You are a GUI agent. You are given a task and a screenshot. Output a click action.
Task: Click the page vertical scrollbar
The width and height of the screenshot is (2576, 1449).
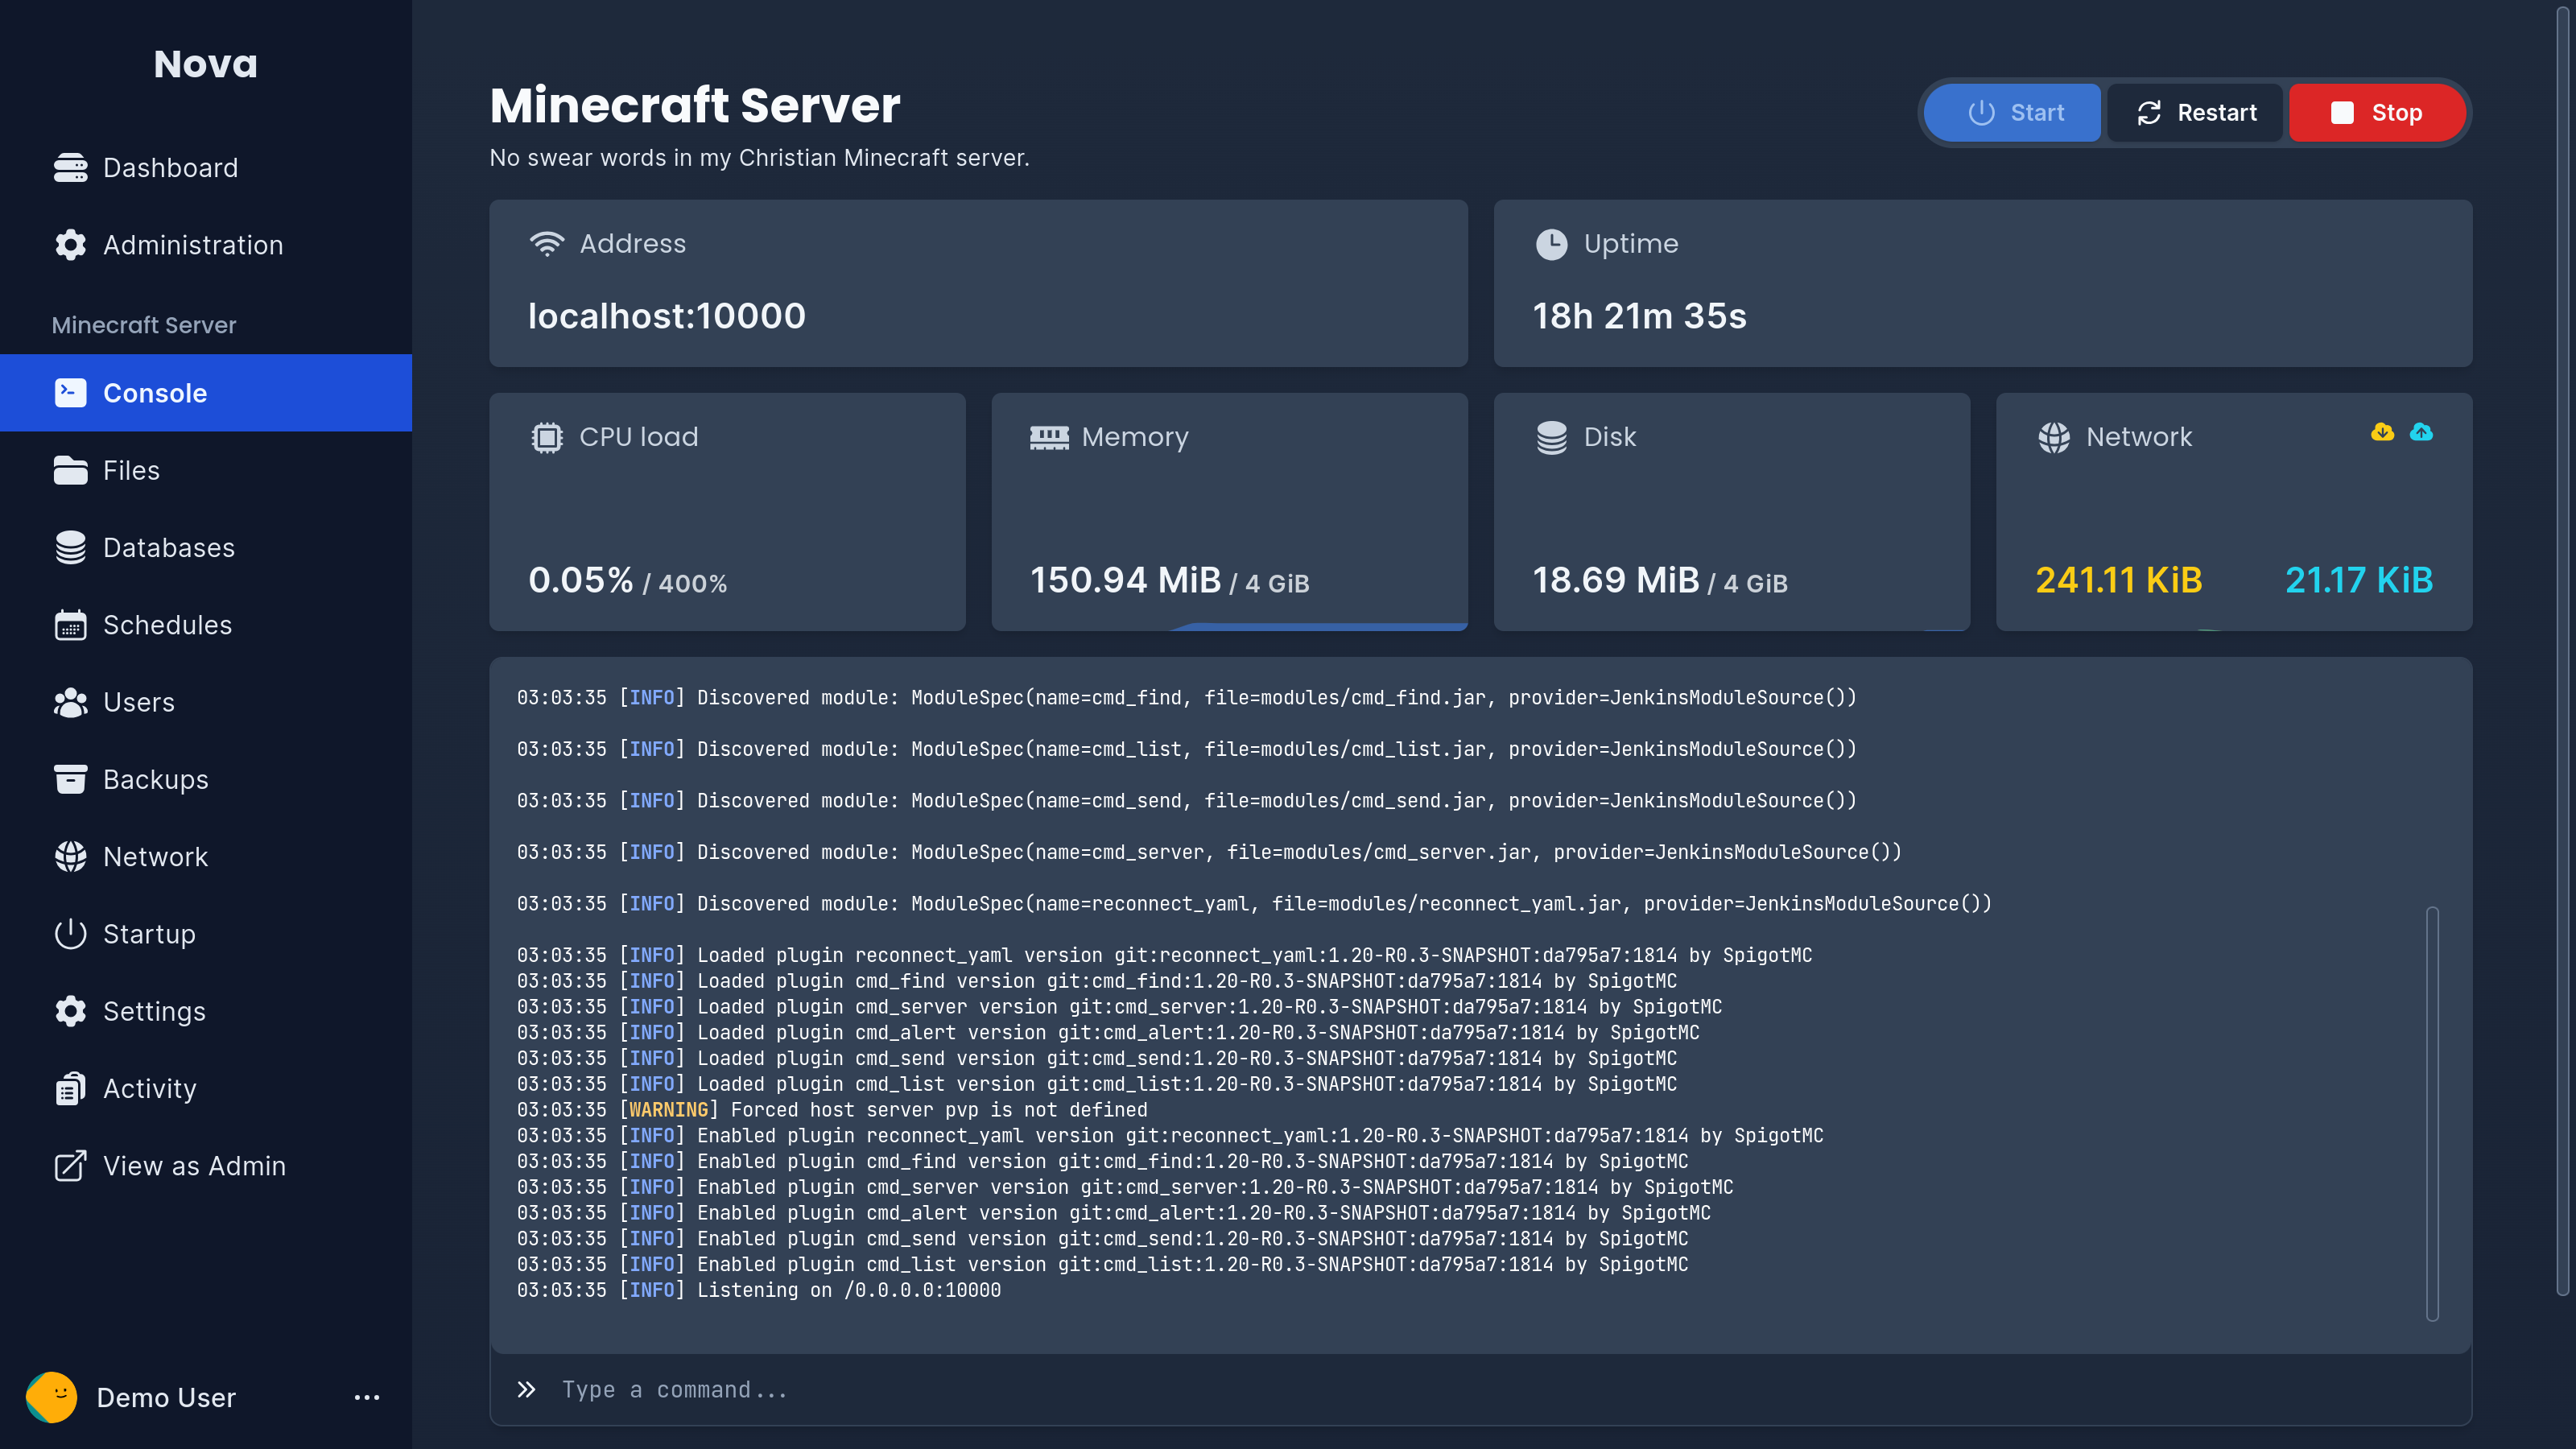click(x=2562, y=650)
